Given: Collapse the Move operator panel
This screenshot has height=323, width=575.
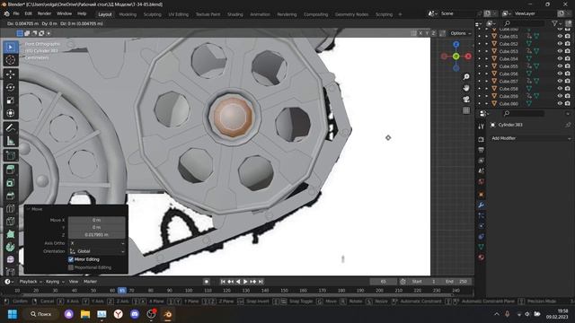Looking at the screenshot, I should coord(28,209).
